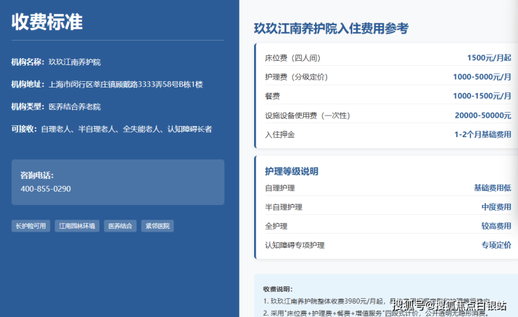Click the 较高费用 value
The image size is (518, 317).
[496, 226]
